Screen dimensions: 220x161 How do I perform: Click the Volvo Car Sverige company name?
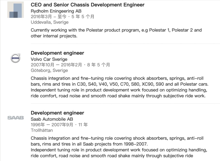[x=49, y=59]
